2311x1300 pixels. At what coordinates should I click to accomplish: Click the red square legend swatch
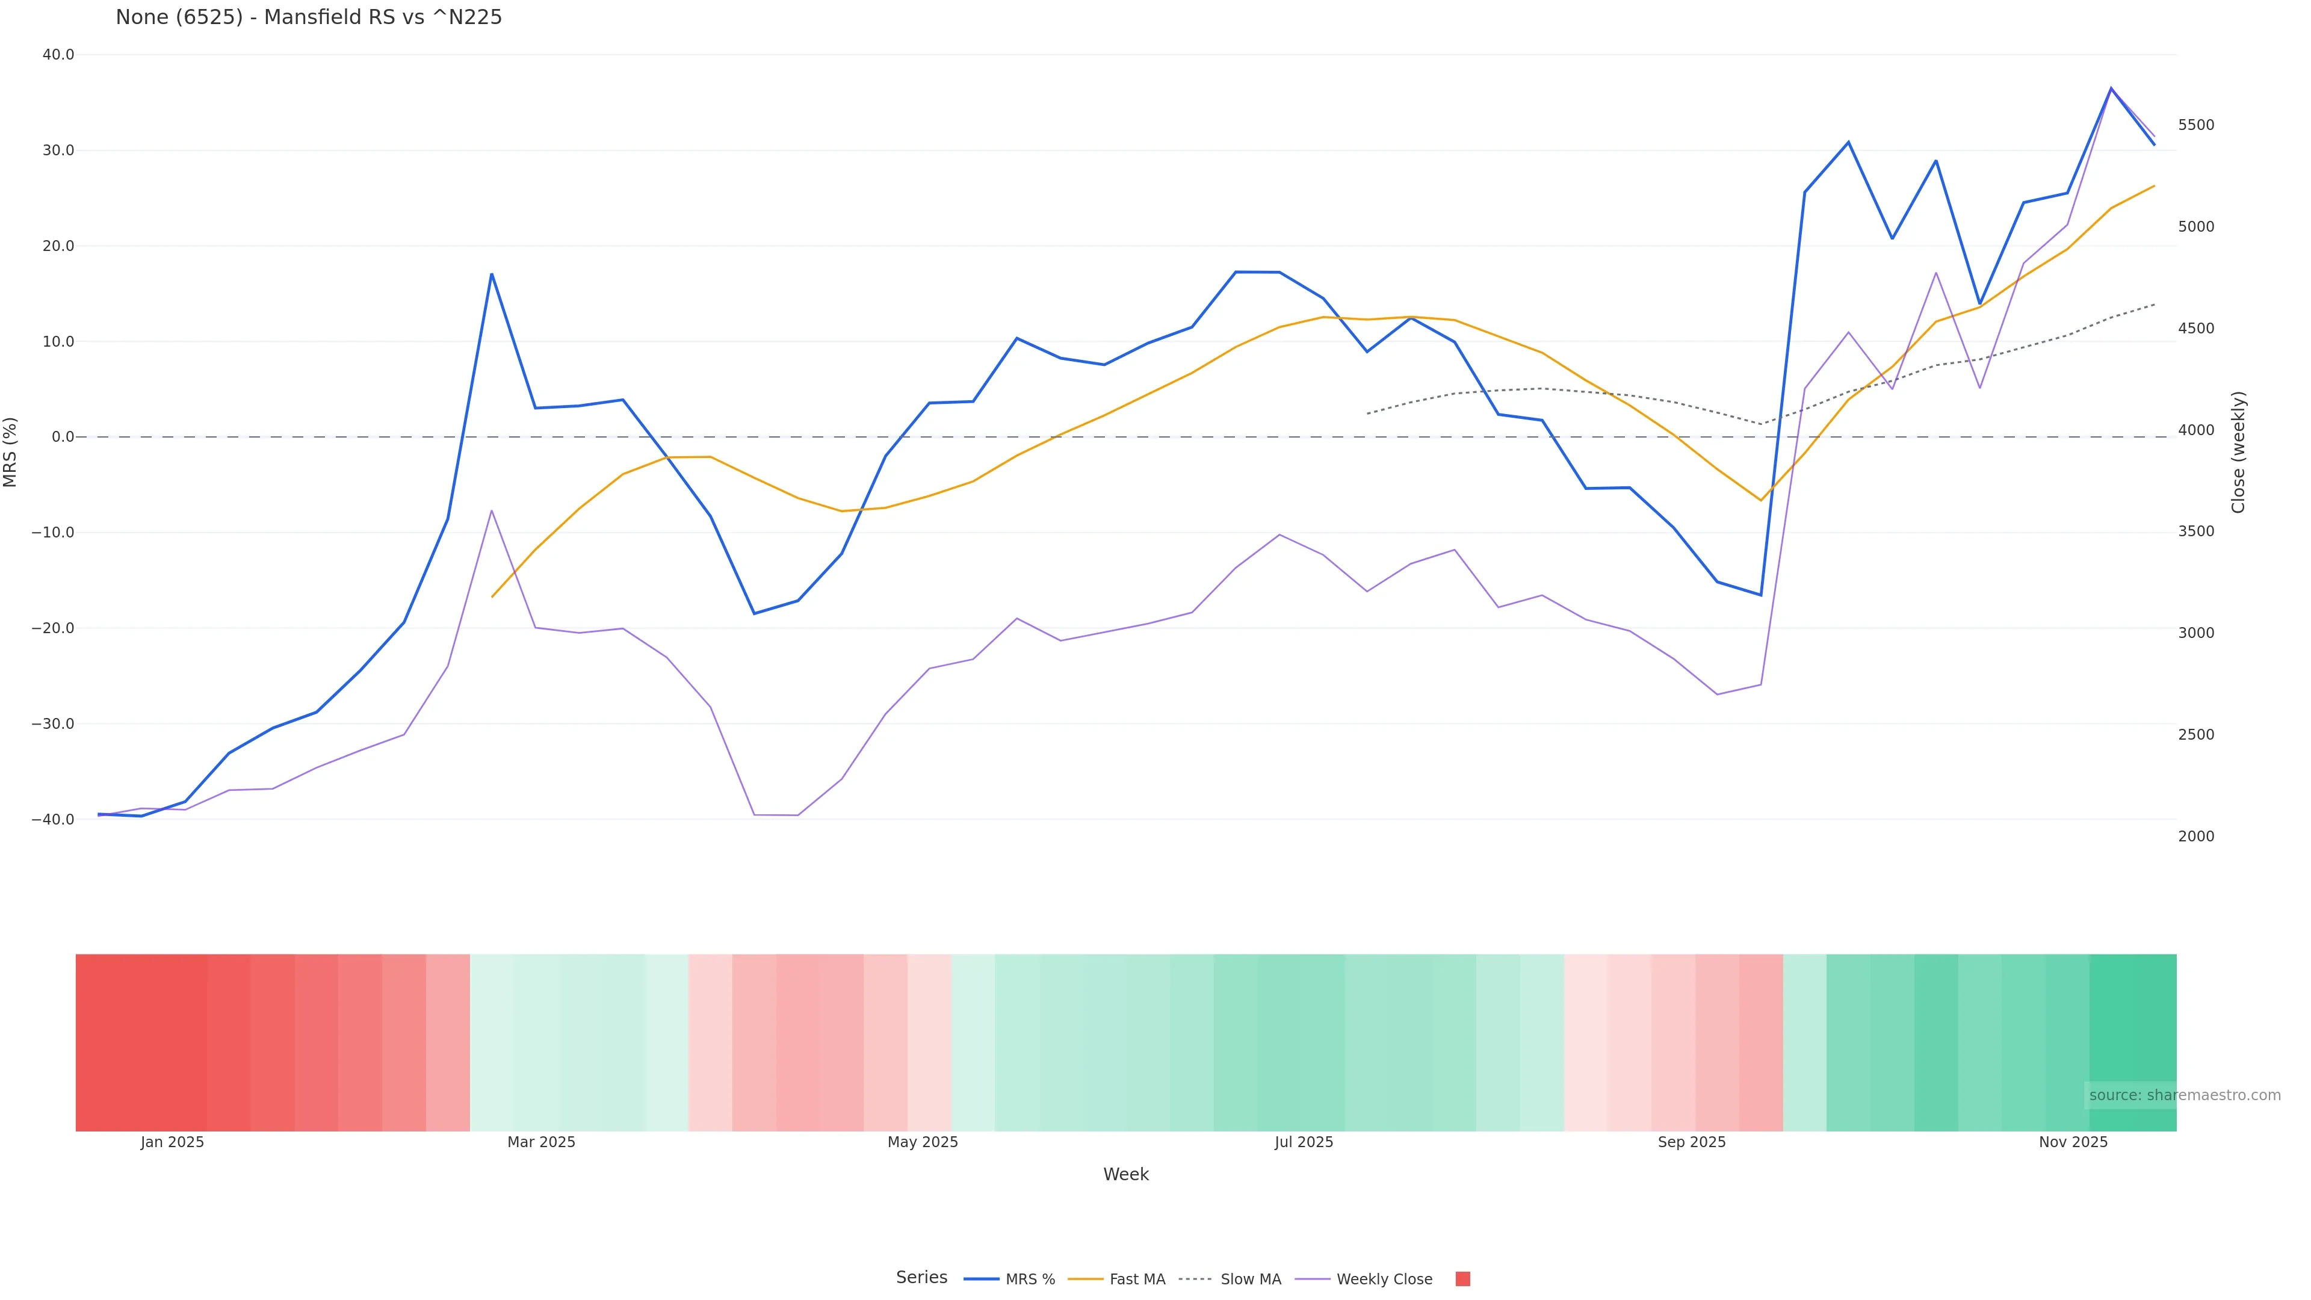pyautogui.click(x=1462, y=1280)
